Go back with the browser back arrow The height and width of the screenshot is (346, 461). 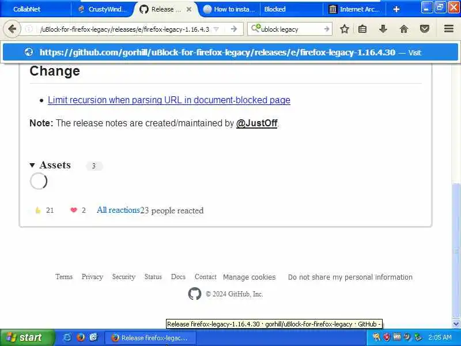pos(12,29)
